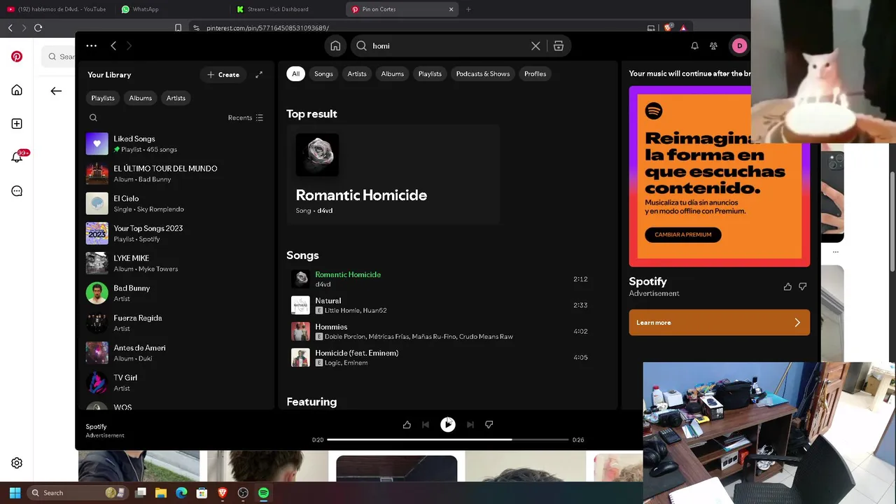Open File Explorer from the taskbar
This screenshot has height=504, width=896.
[x=161, y=493]
